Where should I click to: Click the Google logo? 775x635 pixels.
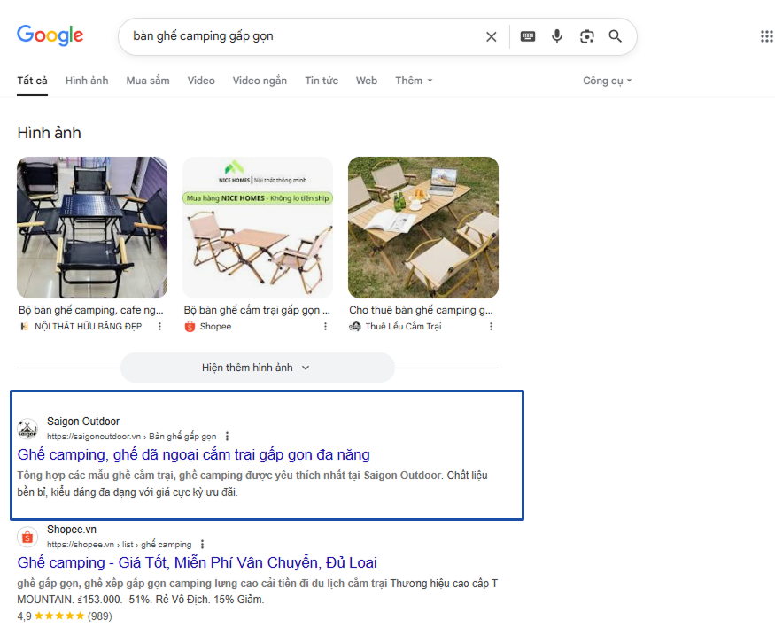click(x=50, y=35)
